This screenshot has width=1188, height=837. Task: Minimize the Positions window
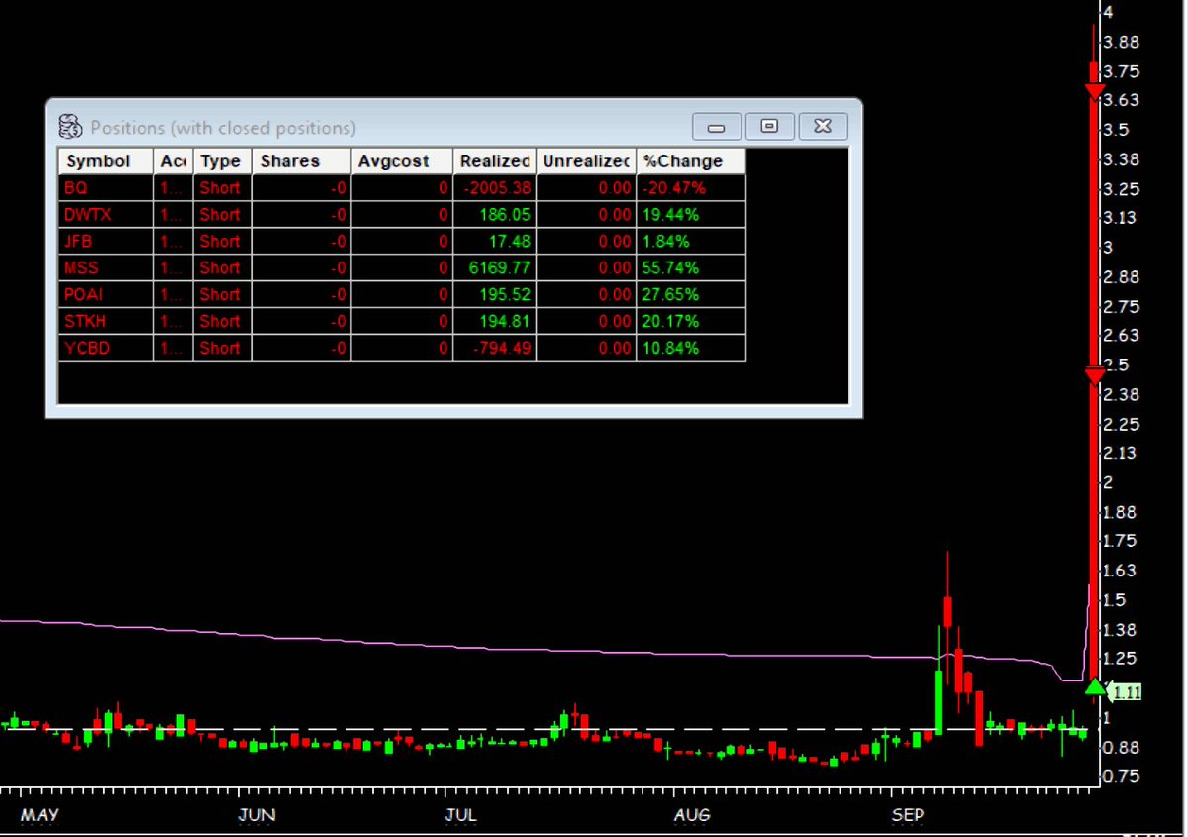pyautogui.click(x=715, y=127)
